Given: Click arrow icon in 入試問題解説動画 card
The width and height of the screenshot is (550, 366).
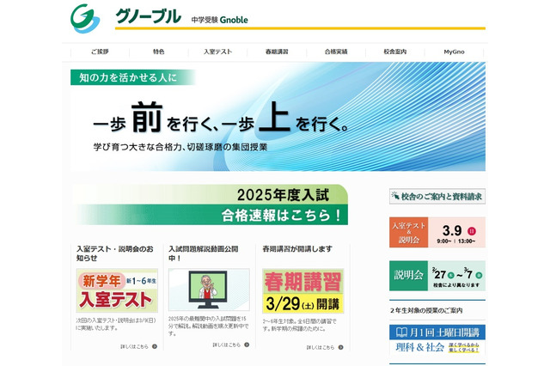Looking at the screenshot, I should 247,345.
